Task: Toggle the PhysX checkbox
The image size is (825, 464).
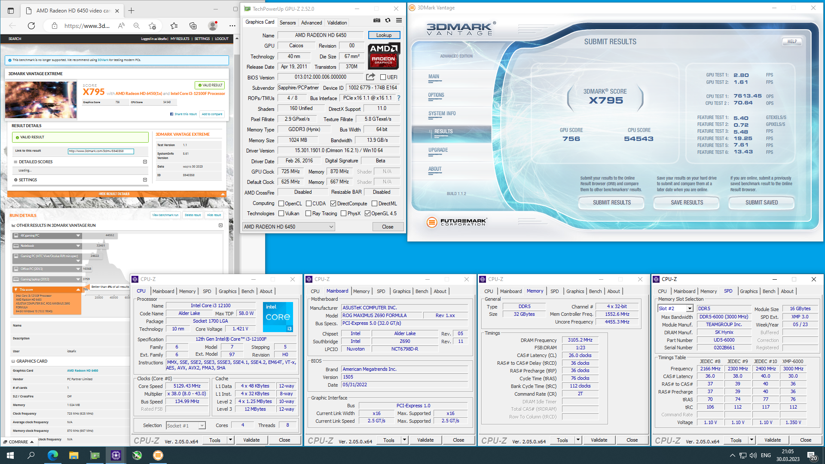Action: (343, 214)
